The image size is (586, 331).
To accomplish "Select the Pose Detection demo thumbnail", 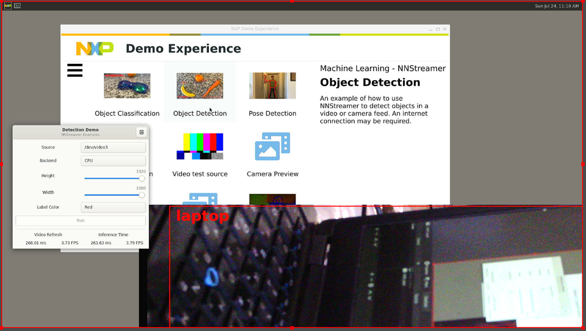I will point(272,86).
